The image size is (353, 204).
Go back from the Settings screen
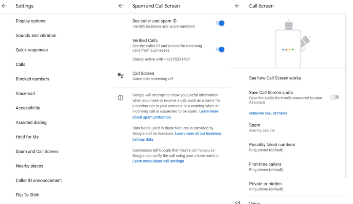[4, 6]
